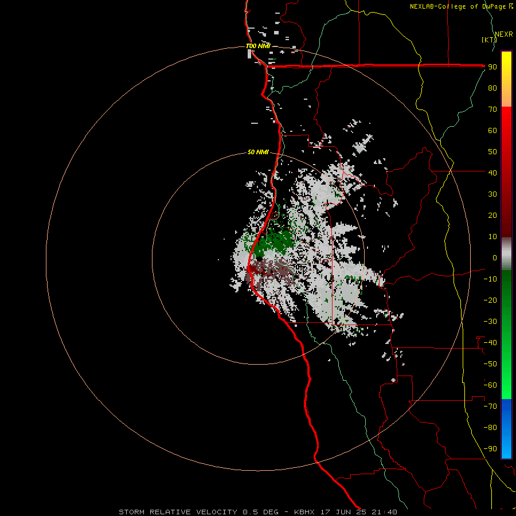Click the 80 value on the velocity scale

pos(492,88)
